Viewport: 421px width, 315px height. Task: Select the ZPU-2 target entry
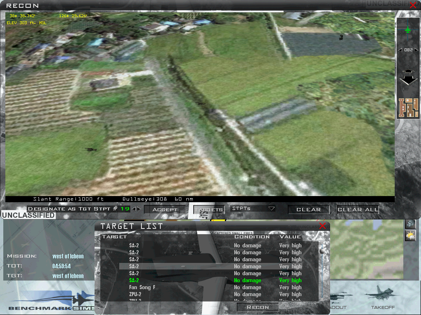pos(135,294)
